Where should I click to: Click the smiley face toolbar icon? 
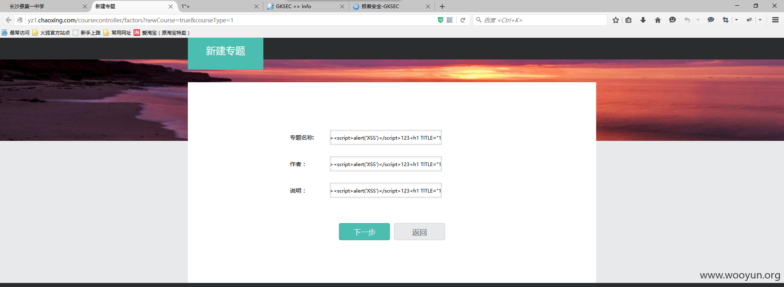(673, 20)
